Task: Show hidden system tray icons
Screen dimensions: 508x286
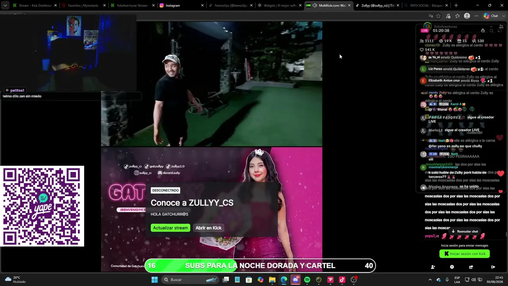Action: pyautogui.click(x=430, y=280)
